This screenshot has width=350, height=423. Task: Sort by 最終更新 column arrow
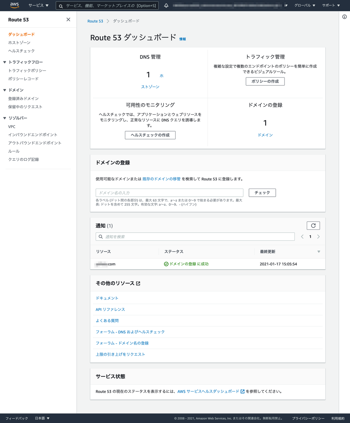(x=319, y=252)
